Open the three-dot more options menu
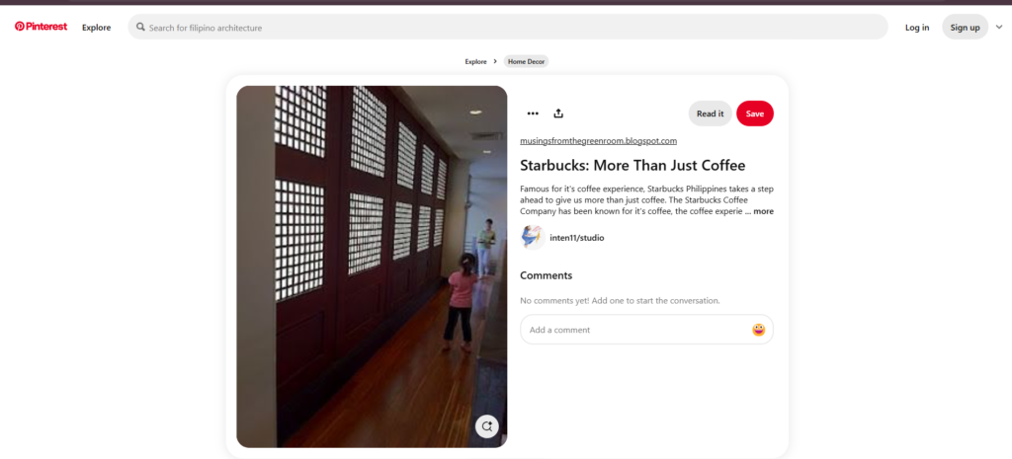 533,114
